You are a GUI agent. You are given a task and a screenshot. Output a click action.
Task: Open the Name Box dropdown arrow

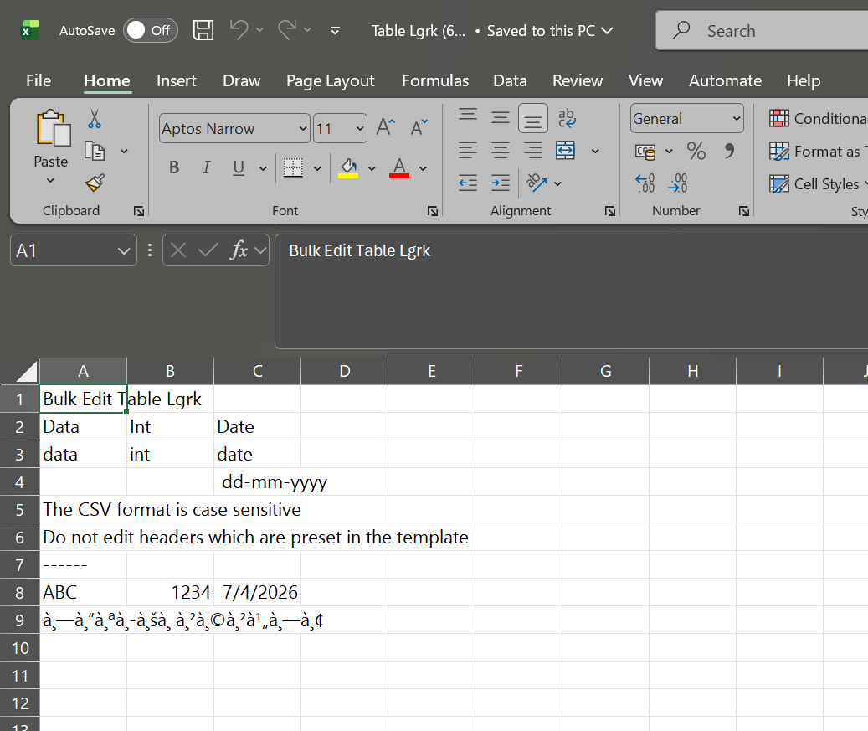click(x=124, y=250)
